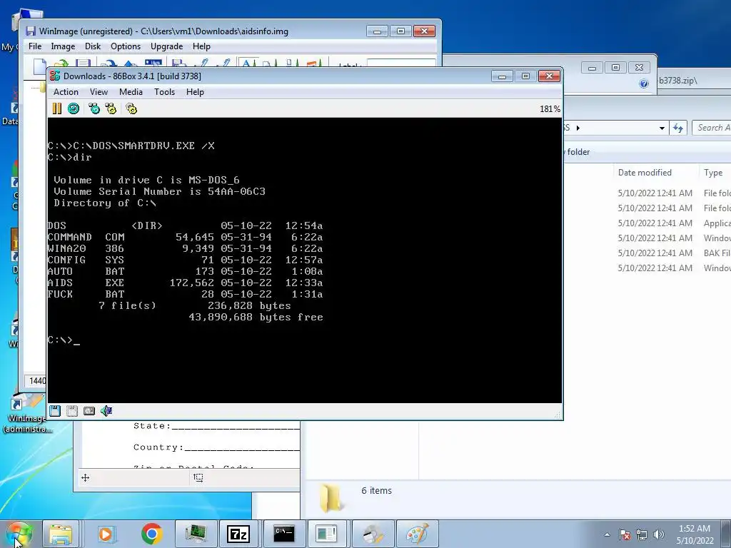This screenshot has width=731, height=548.
Task: Select WinImage (administrator) desktop shortcut
Action: [x=26, y=415]
